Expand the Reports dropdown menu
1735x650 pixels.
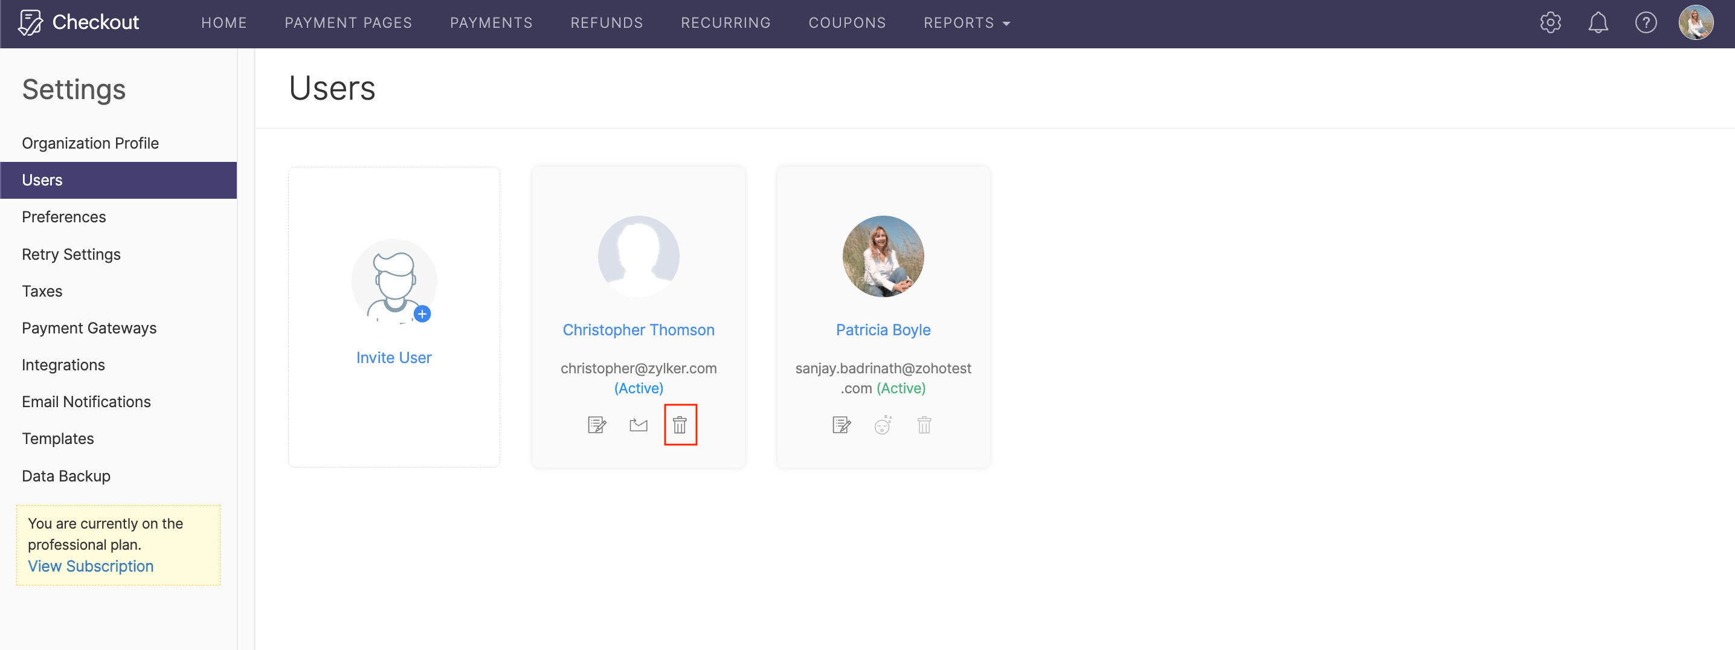pyautogui.click(x=967, y=23)
